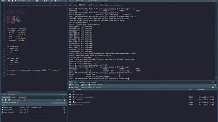Check the box for docker-compose.yml

pyautogui.click(x=70, y=102)
